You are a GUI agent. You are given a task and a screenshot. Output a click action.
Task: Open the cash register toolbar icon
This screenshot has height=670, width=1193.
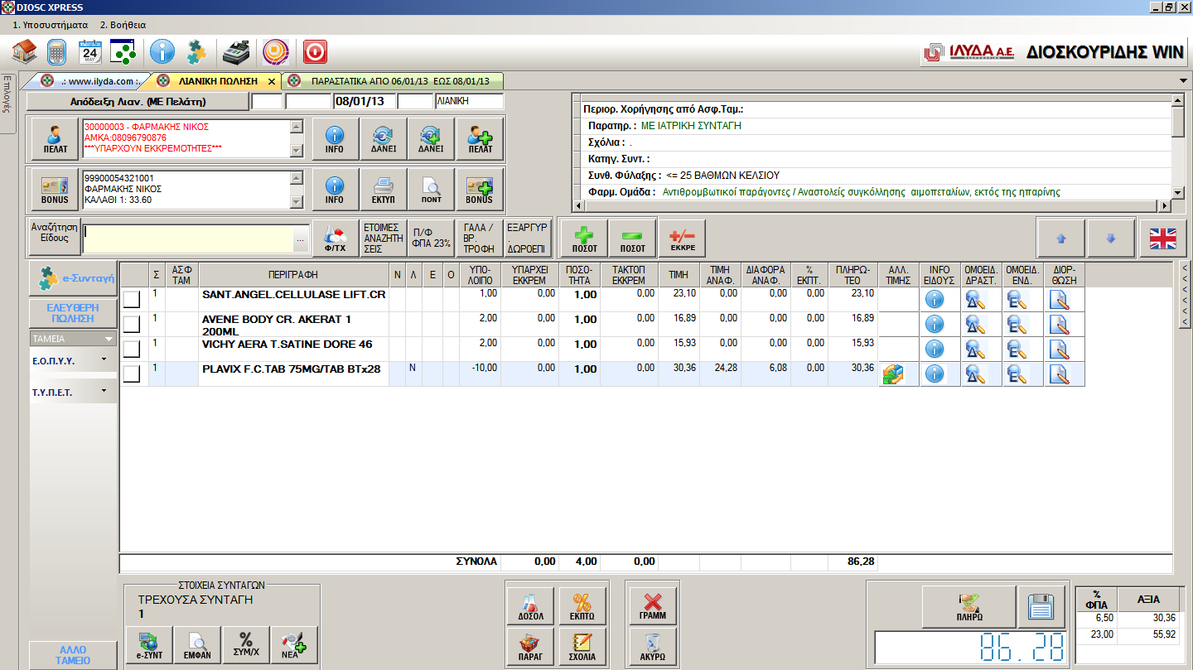pyautogui.click(x=236, y=52)
